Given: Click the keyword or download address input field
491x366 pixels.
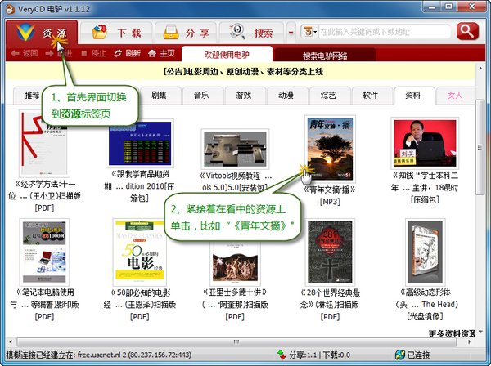Looking at the screenshot, I should pyautogui.click(x=384, y=32).
